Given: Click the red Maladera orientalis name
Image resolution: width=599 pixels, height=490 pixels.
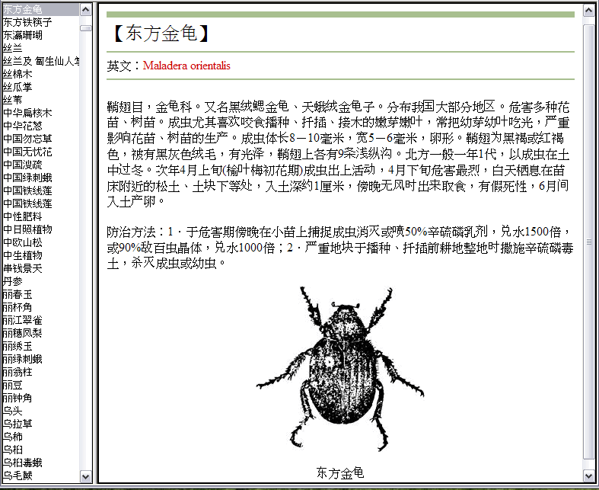Looking at the screenshot, I should click(186, 66).
